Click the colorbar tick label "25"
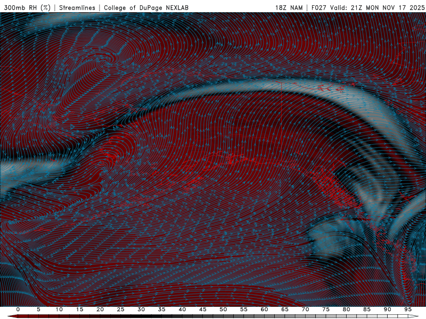 pyautogui.click(x=120, y=309)
